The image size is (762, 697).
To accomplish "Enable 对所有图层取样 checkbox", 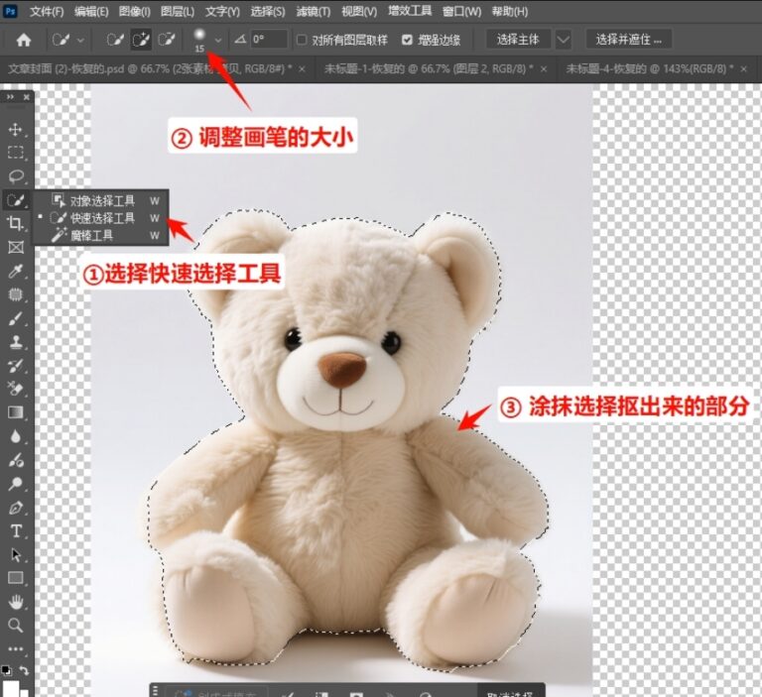I will point(302,40).
